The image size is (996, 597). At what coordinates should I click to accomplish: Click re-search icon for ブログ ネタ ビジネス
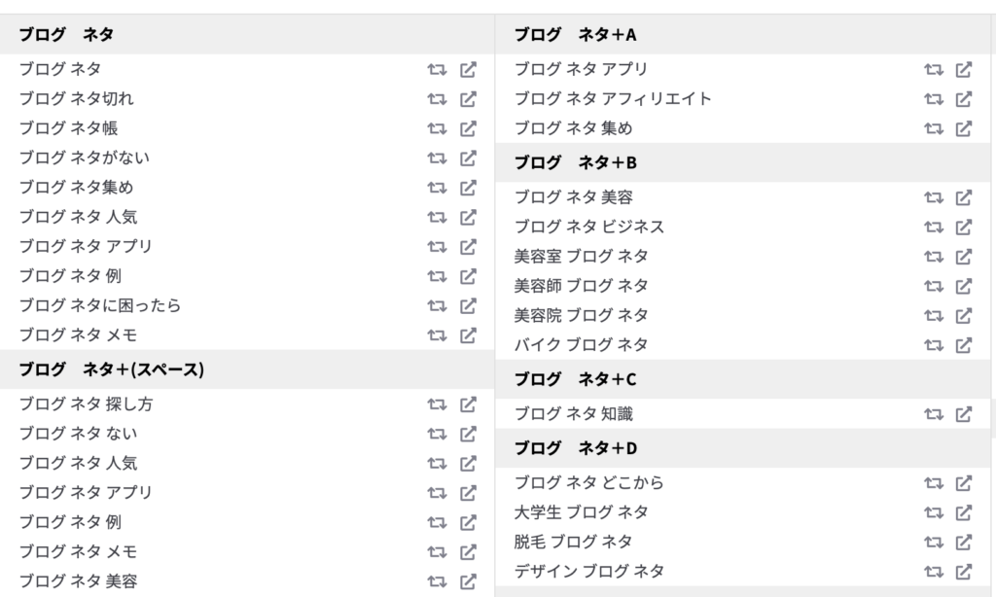coord(933,228)
